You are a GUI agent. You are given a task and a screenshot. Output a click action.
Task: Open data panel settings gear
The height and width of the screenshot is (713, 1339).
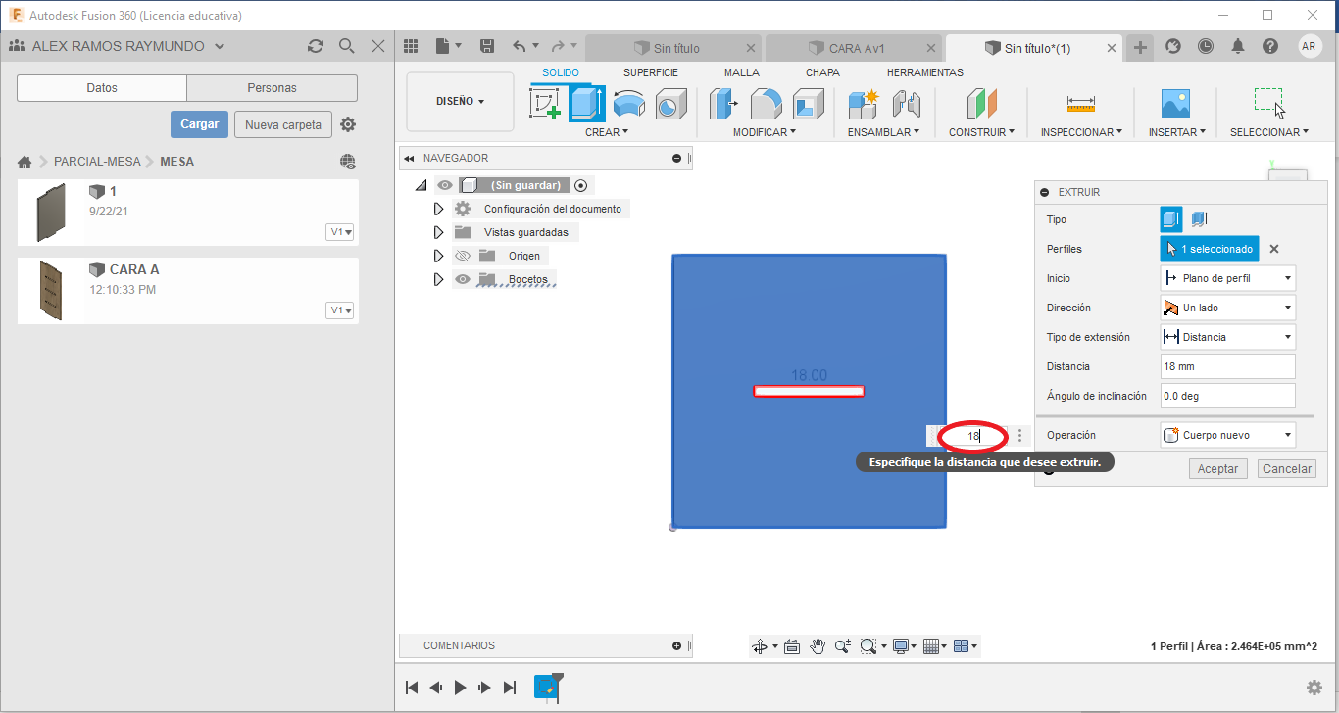coord(348,124)
